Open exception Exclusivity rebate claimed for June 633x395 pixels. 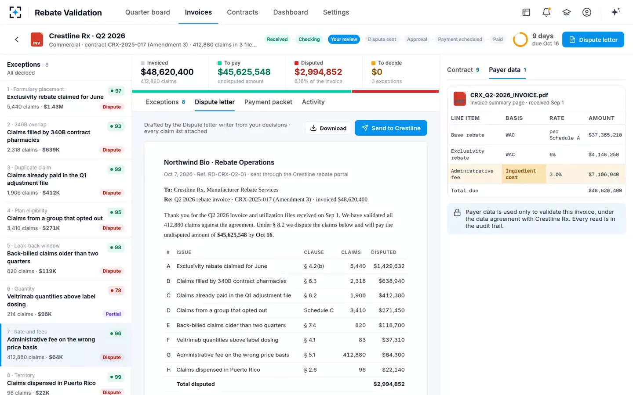click(66, 98)
